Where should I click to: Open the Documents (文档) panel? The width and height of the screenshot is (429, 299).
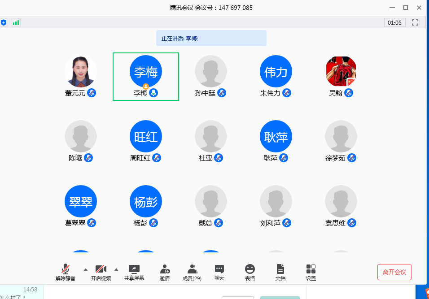280,269
